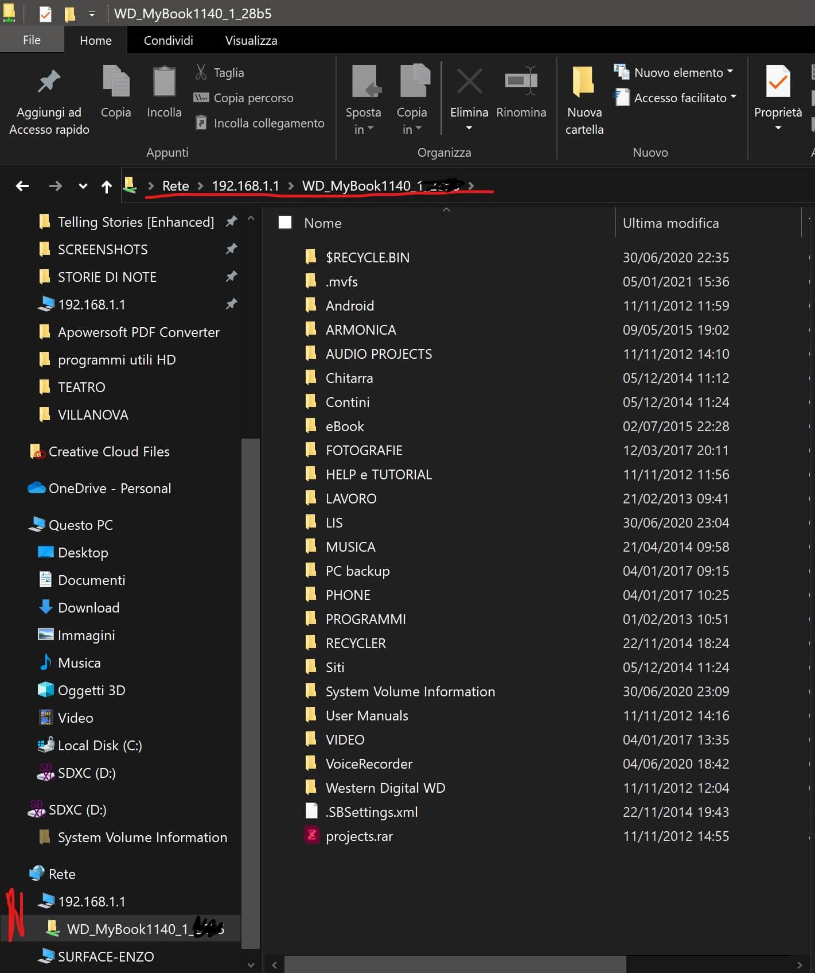Screen dimensions: 815x973
Task: Open the recent locations dropdown arrow
Action: [83, 186]
